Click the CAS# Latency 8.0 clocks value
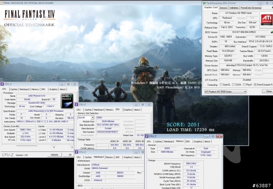The image size is (273, 189). point(191,171)
